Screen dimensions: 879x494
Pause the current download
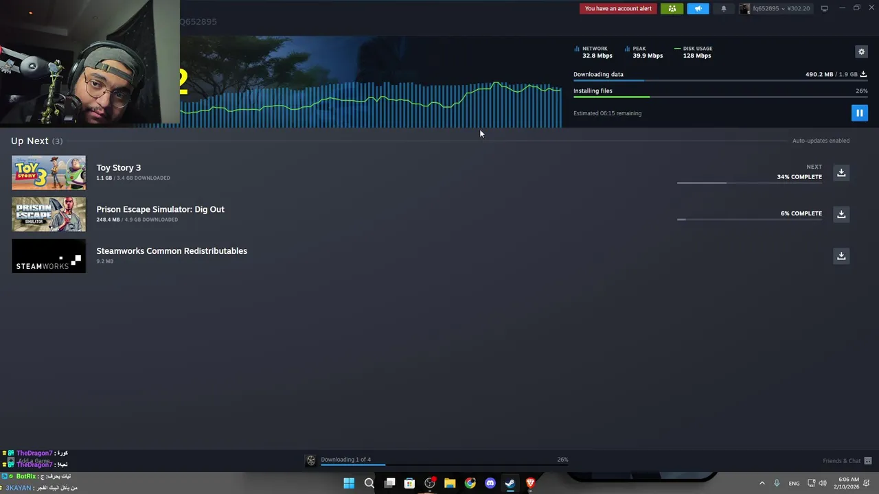pos(859,113)
